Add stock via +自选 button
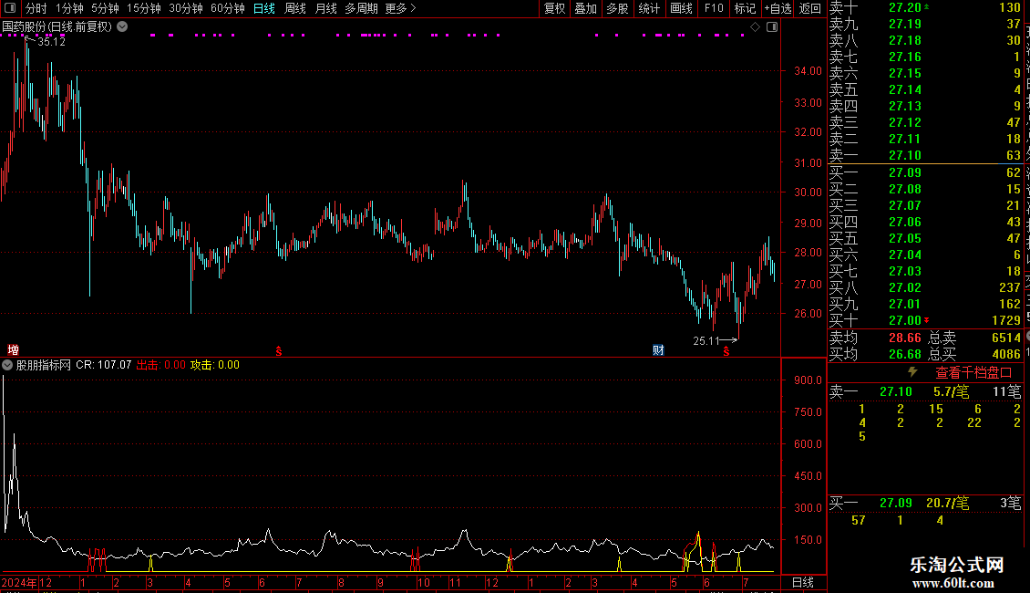 point(778,8)
